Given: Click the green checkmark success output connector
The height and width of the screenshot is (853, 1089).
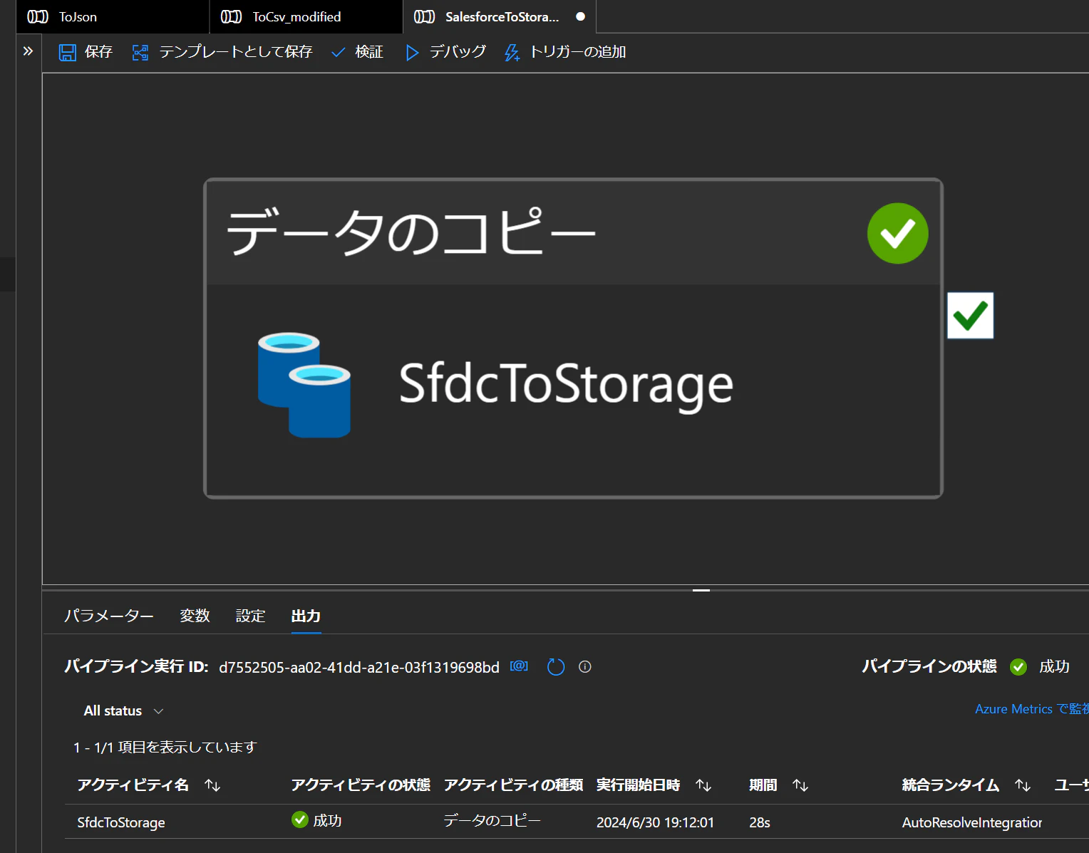Looking at the screenshot, I should click(970, 316).
